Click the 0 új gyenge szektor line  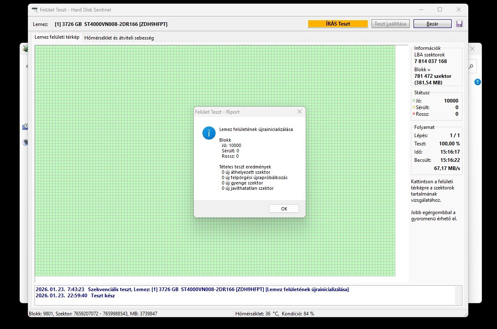242,183
